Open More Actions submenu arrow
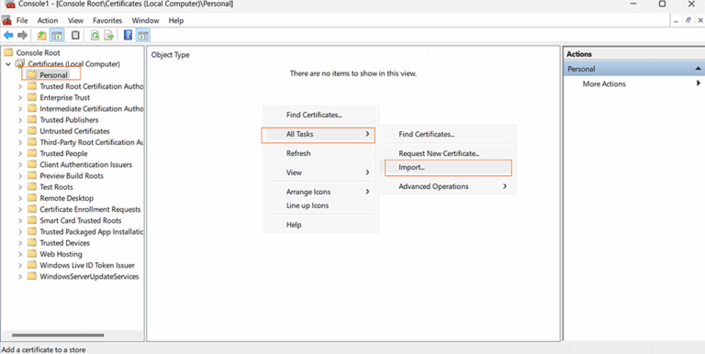The height and width of the screenshot is (354, 705). pos(699,83)
